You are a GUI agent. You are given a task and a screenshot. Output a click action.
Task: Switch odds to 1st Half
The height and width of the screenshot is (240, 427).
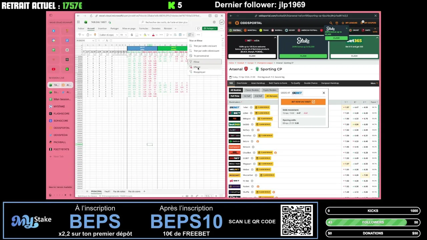click(247, 96)
